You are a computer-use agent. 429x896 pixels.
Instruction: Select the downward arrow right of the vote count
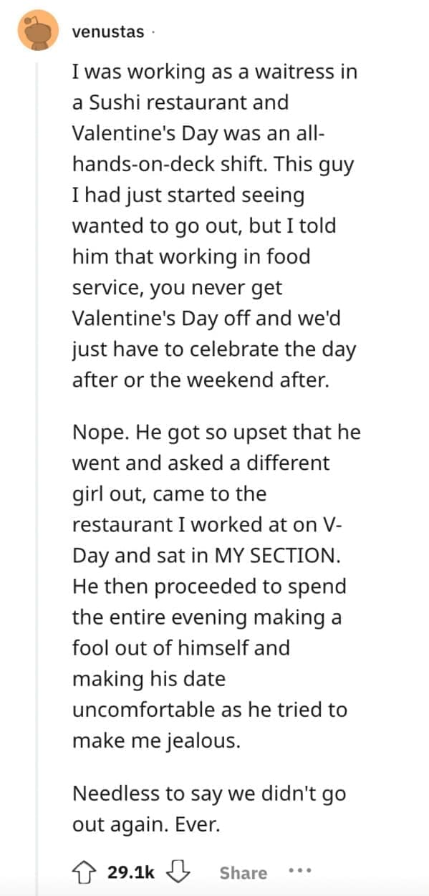pyautogui.click(x=180, y=872)
